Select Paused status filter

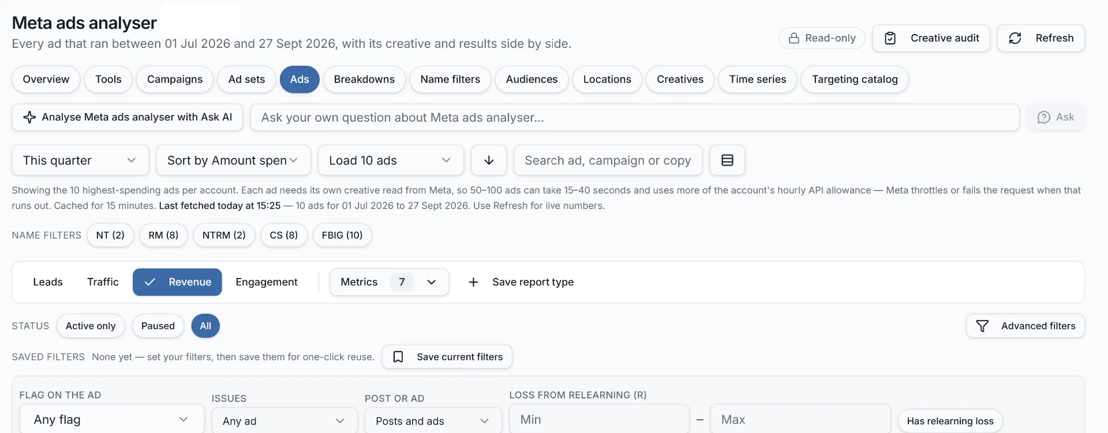click(x=158, y=326)
